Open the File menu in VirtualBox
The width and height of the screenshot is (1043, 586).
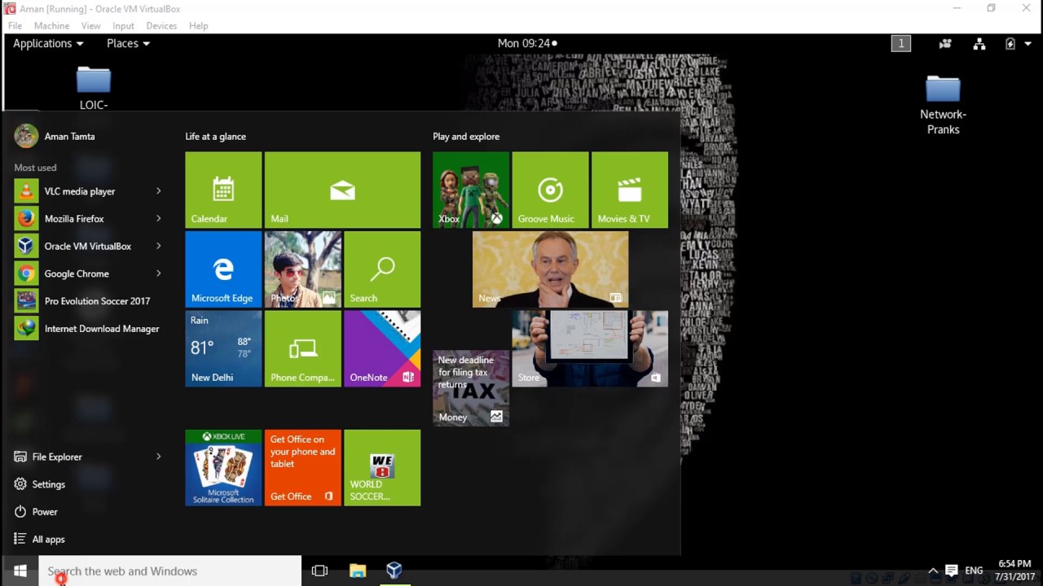pyautogui.click(x=15, y=26)
